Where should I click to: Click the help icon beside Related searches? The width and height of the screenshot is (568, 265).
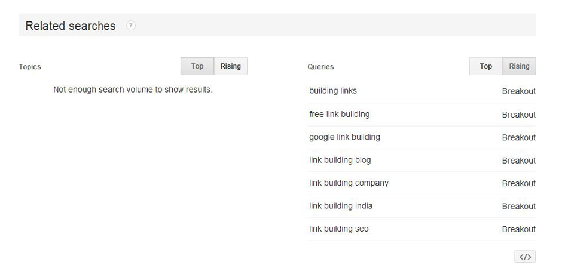pyautogui.click(x=131, y=26)
